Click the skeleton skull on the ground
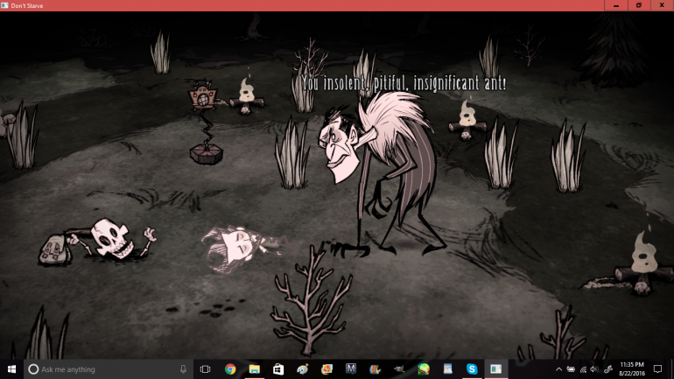674x379 pixels. pos(111,237)
